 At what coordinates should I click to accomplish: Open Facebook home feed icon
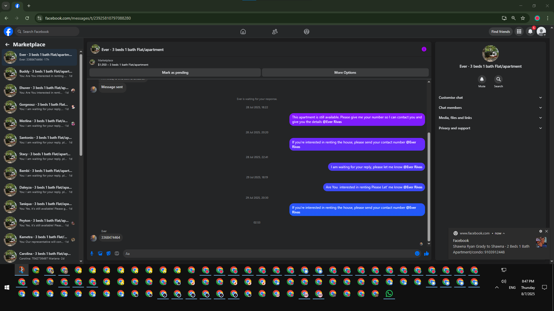243,32
